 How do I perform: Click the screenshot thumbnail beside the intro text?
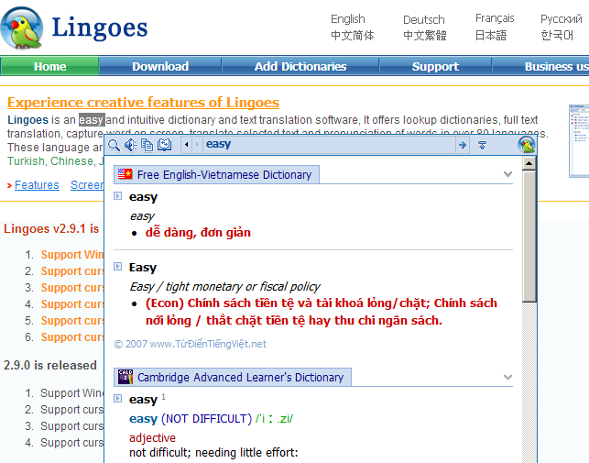coord(579,141)
